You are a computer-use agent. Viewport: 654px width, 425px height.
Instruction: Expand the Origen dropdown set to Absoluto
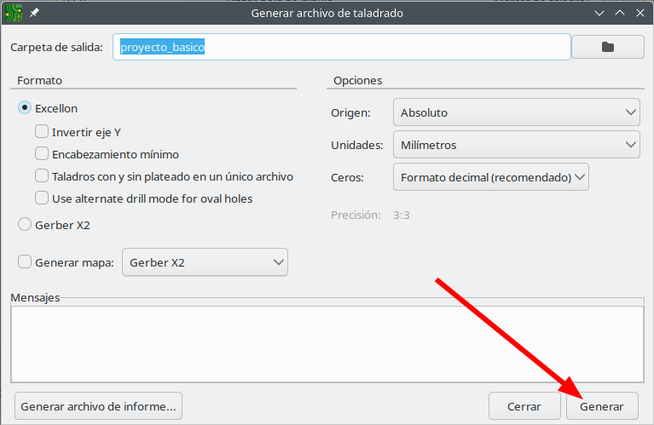516,112
